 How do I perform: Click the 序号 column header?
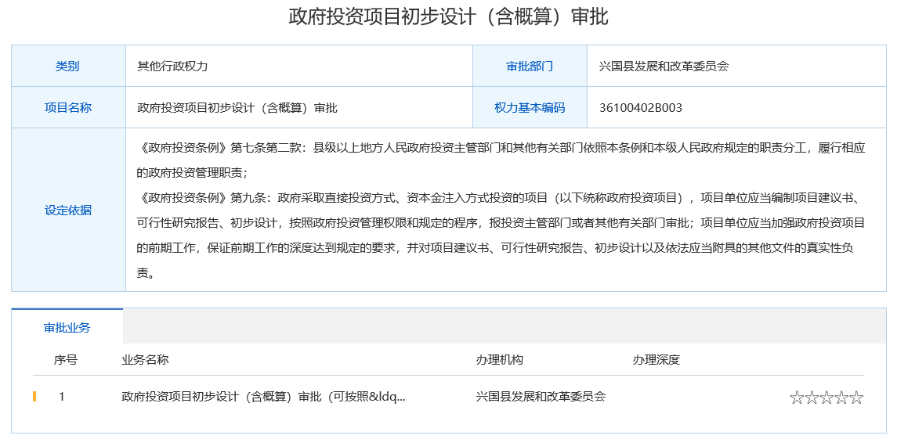(65, 360)
